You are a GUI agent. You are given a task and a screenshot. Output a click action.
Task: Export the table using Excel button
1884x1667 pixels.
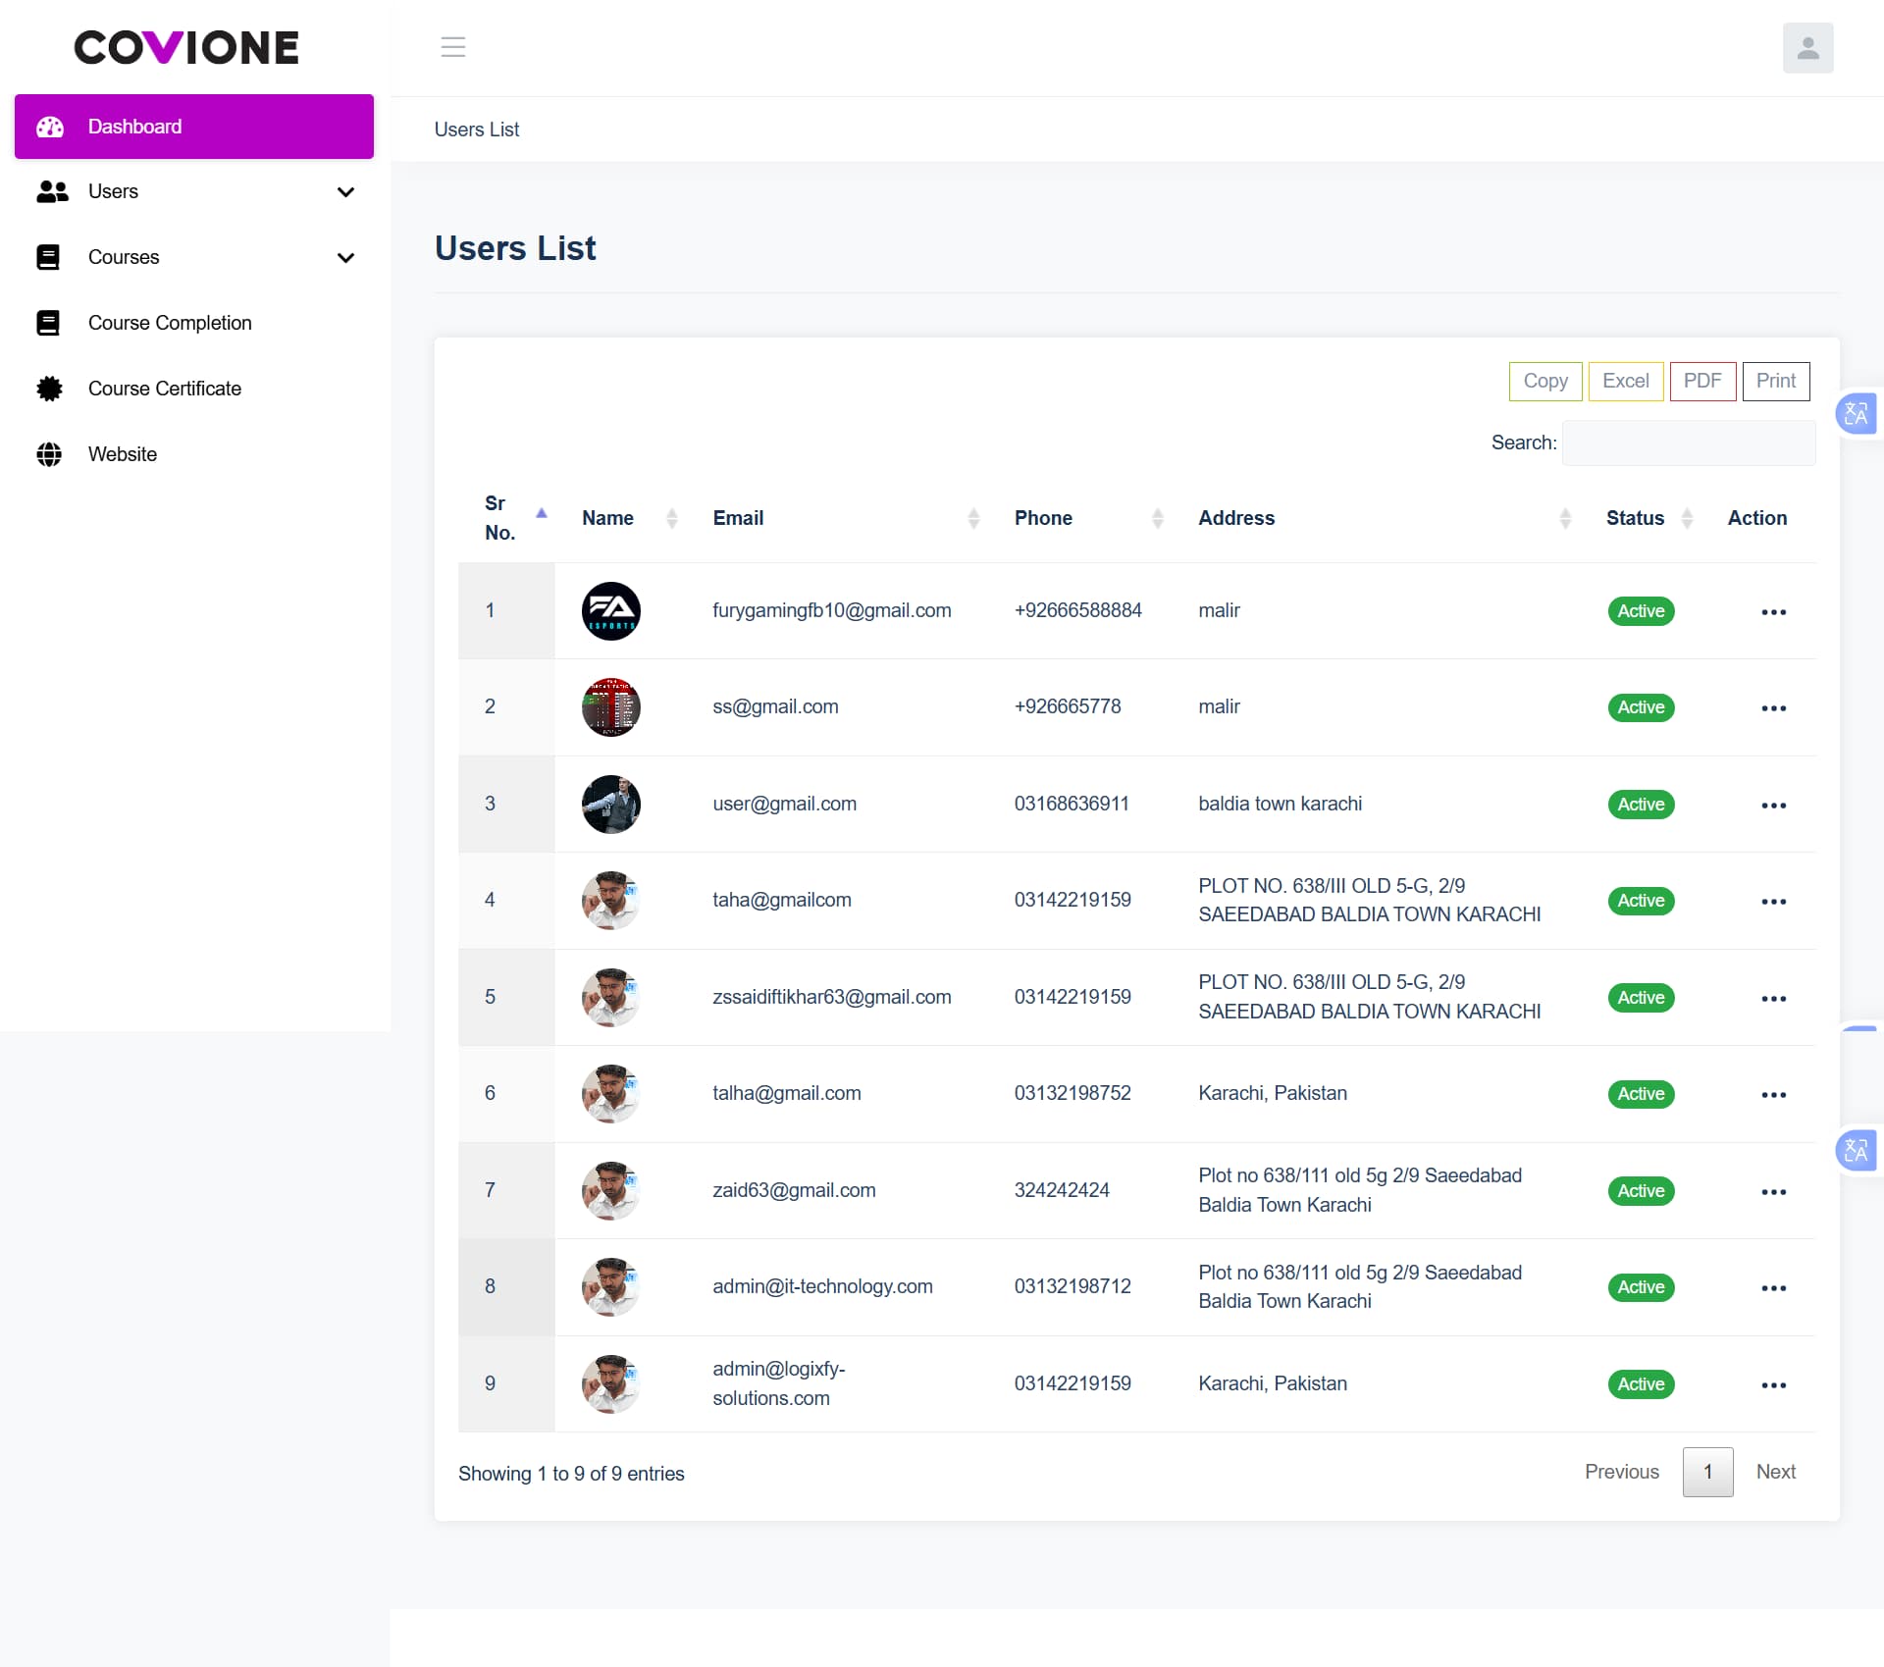[1624, 382]
